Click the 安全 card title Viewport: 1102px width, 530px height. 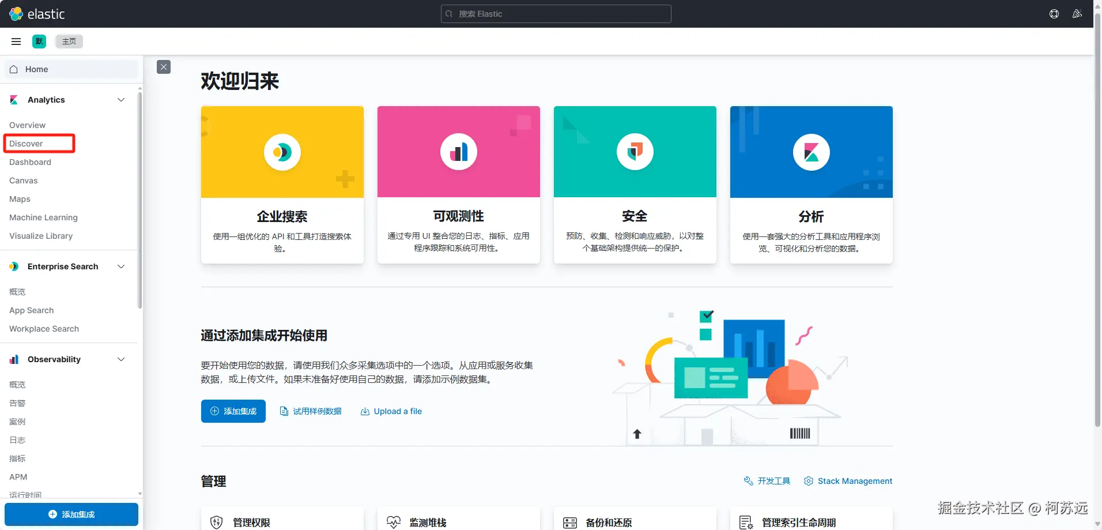635,216
